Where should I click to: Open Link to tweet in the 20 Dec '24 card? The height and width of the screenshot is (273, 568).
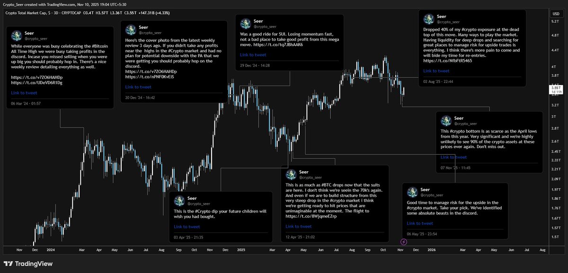tap(138, 87)
